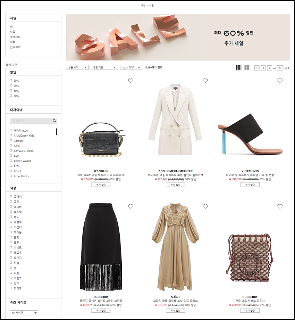Click the designer search magnifier icon
This screenshot has width=295, height=320.
[x=54, y=121]
